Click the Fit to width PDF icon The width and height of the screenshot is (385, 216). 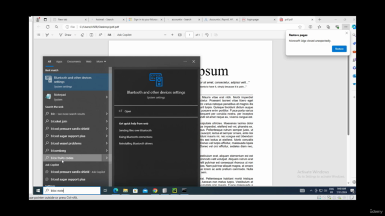[180, 35]
